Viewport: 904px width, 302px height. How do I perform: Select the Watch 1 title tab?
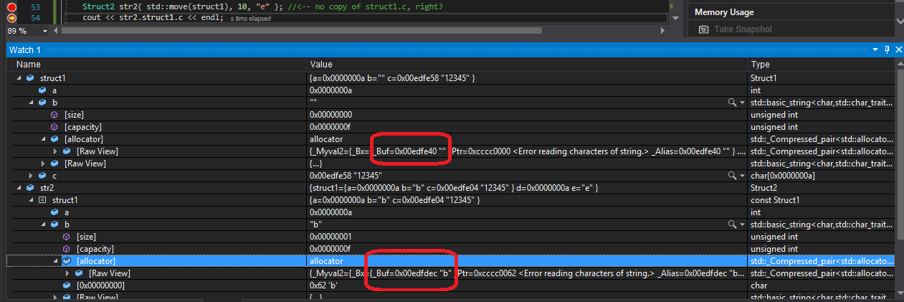[x=25, y=49]
